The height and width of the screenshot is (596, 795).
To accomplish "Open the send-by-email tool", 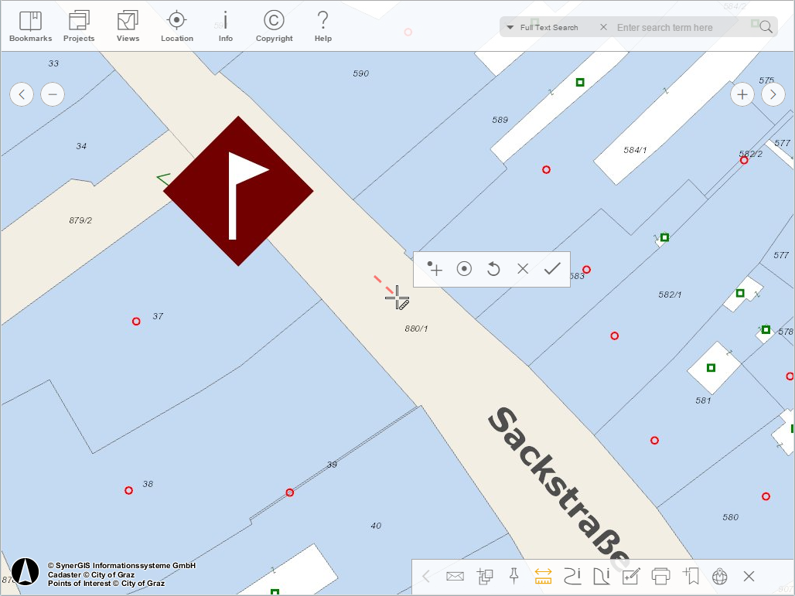I will pyautogui.click(x=456, y=576).
